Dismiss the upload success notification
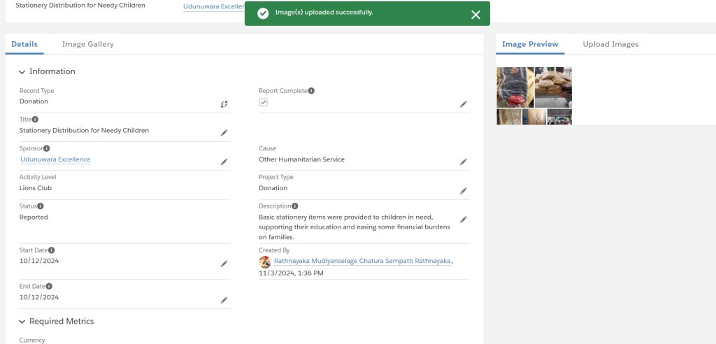 coord(475,15)
